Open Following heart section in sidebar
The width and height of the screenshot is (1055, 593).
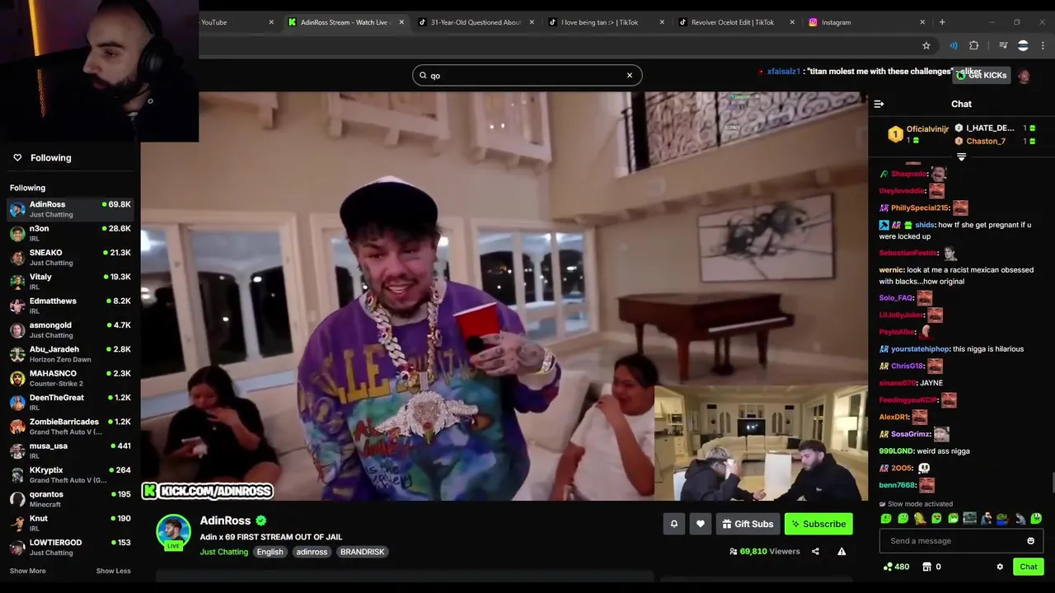[41, 157]
